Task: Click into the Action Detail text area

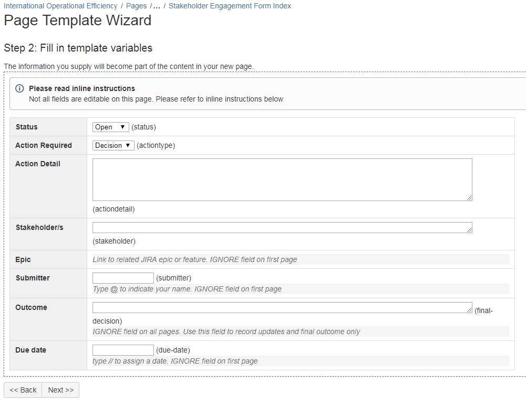Action: pos(282,179)
